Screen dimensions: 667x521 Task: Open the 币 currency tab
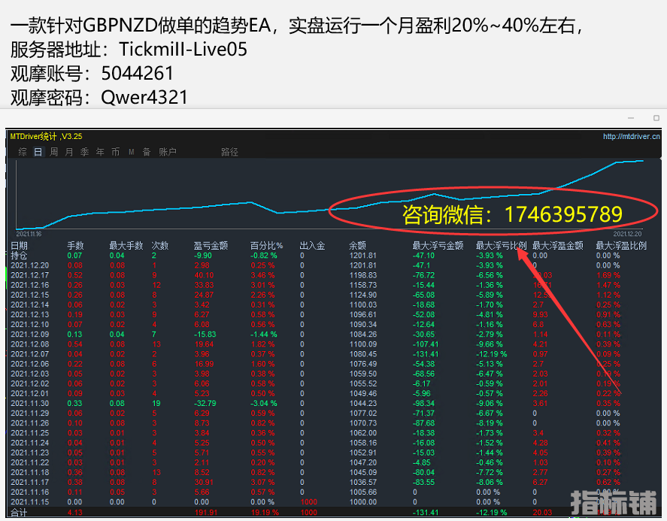pos(115,152)
